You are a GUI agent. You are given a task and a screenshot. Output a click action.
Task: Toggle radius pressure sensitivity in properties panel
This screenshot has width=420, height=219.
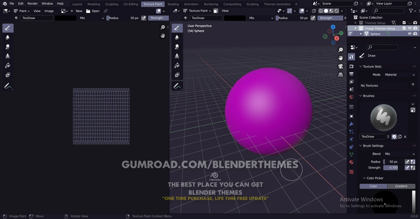click(x=407, y=162)
